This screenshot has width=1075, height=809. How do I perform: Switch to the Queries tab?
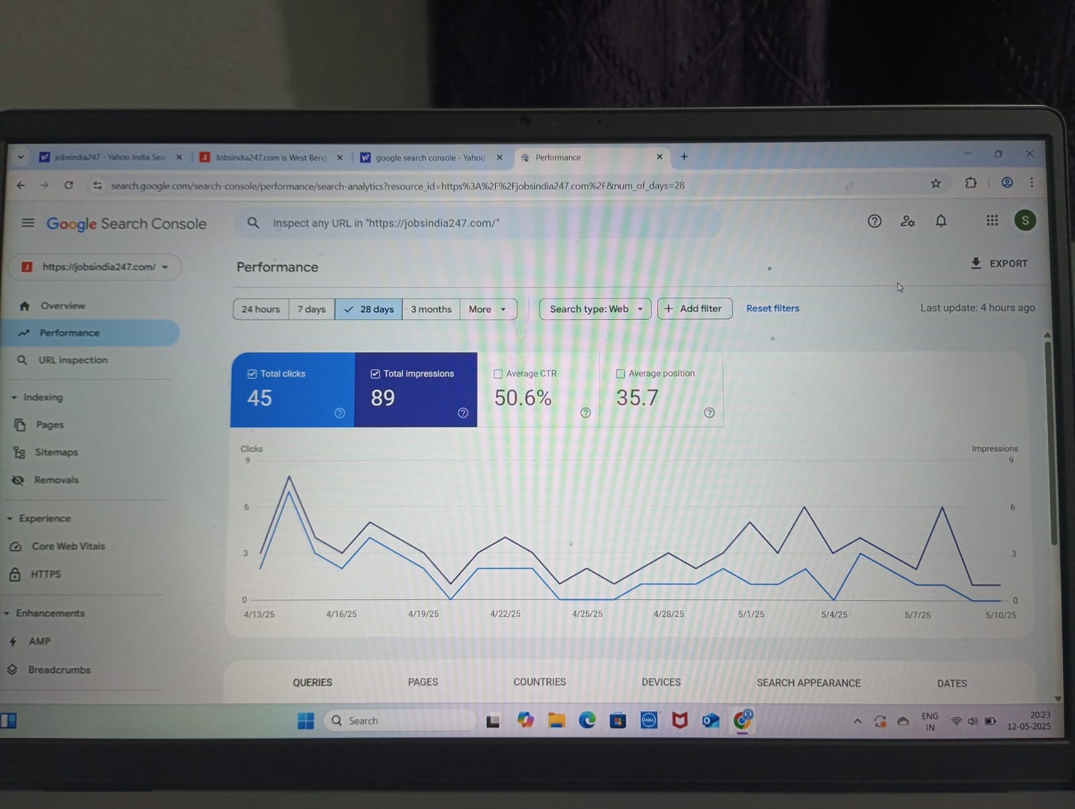312,682
